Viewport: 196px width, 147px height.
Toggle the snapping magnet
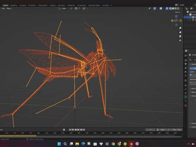pyautogui.click(x=76, y=9)
